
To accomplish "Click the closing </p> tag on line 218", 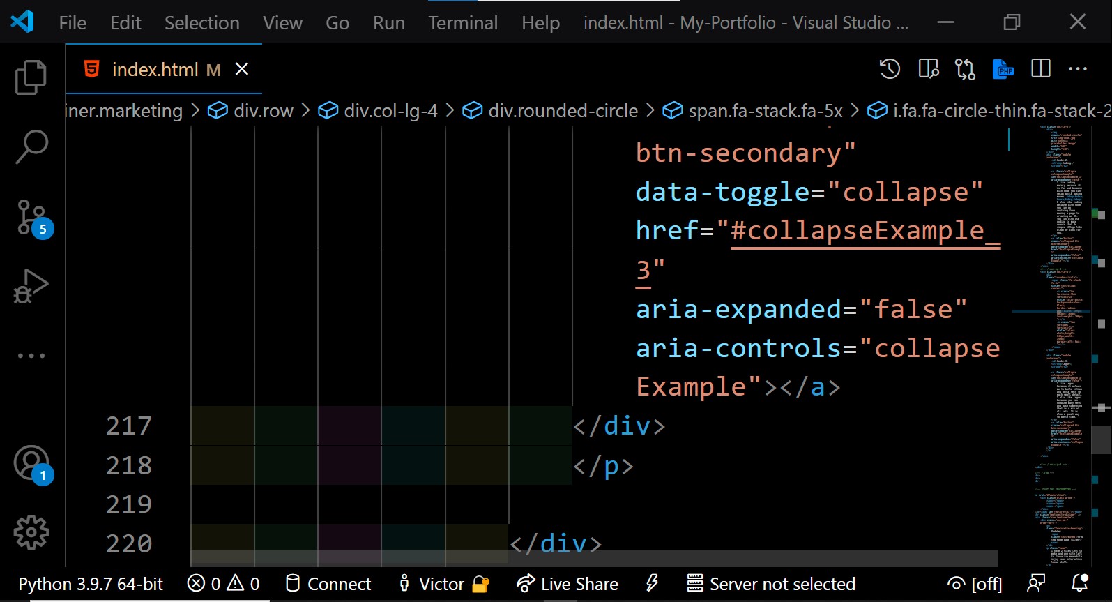I will (x=604, y=465).
